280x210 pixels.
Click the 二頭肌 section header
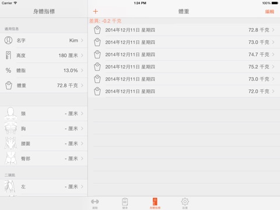point(10,175)
